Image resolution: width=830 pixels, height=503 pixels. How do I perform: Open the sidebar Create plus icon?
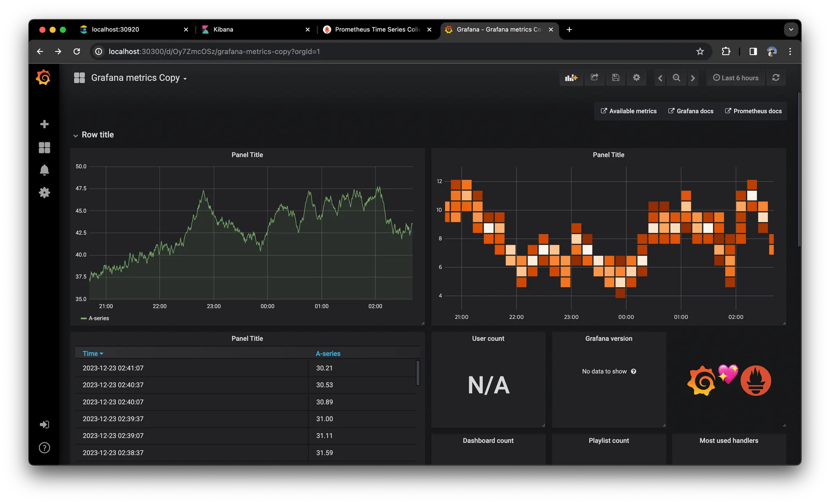tap(45, 124)
